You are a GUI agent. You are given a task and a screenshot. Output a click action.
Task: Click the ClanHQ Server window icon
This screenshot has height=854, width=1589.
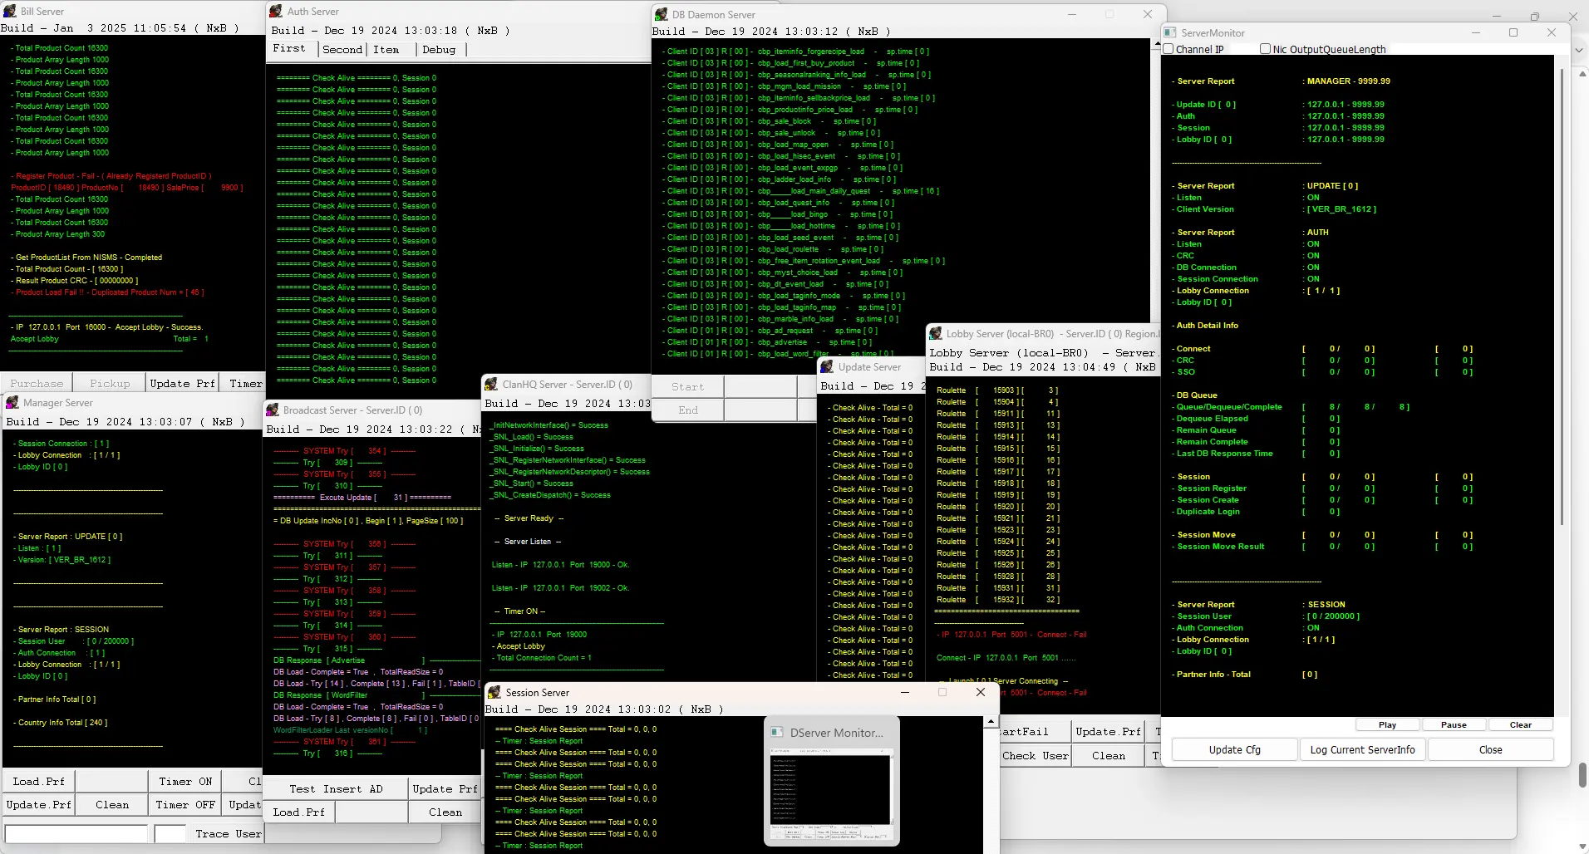491,385
